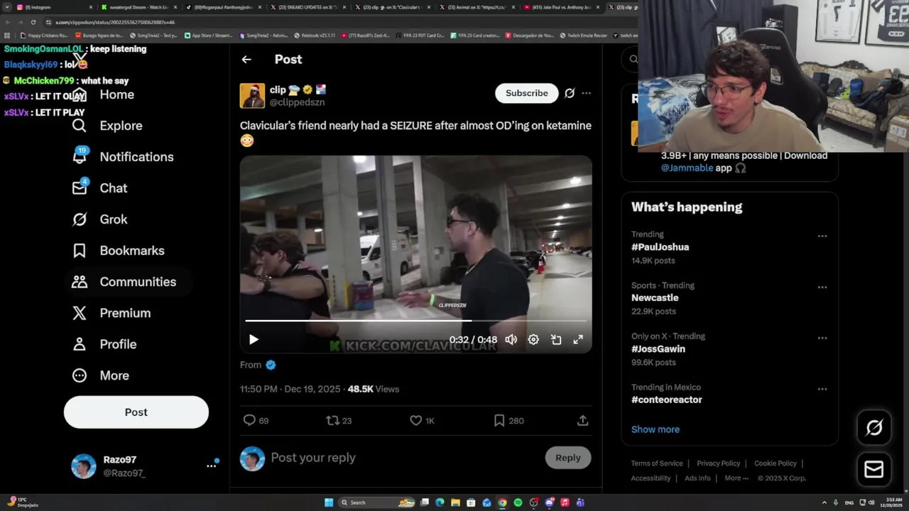Play the video

click(x=254, y=340)
